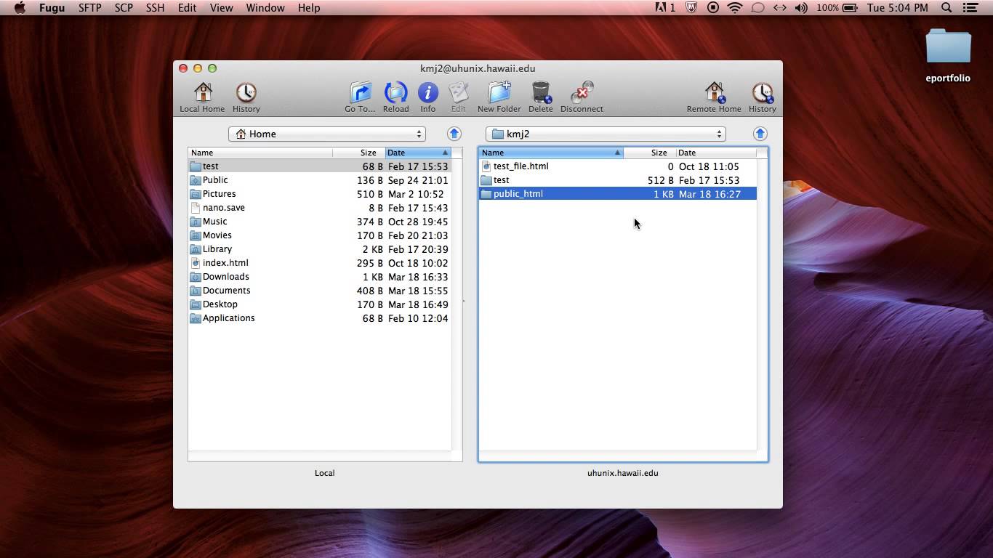Sort local files by Size column
The image size is (993, 558).
(359, 153)
